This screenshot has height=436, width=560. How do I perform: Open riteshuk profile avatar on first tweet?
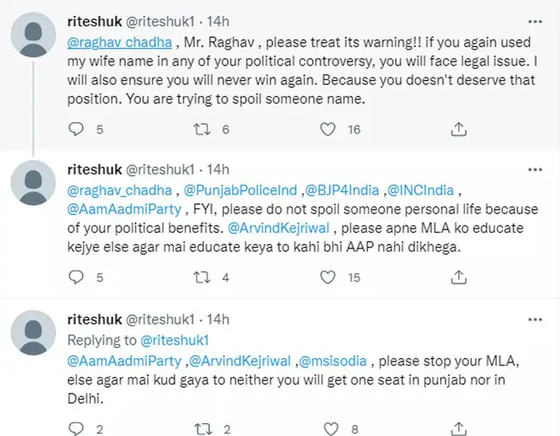pos(35,34)
